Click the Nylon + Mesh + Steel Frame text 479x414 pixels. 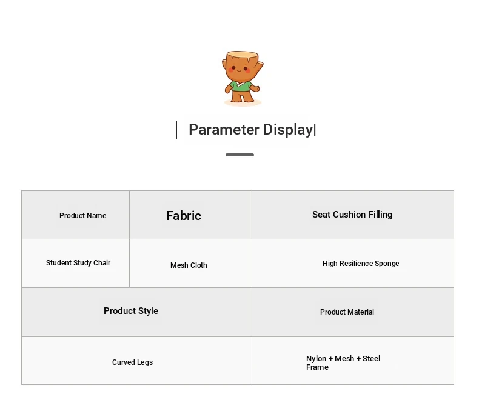(x=343, y=362)
